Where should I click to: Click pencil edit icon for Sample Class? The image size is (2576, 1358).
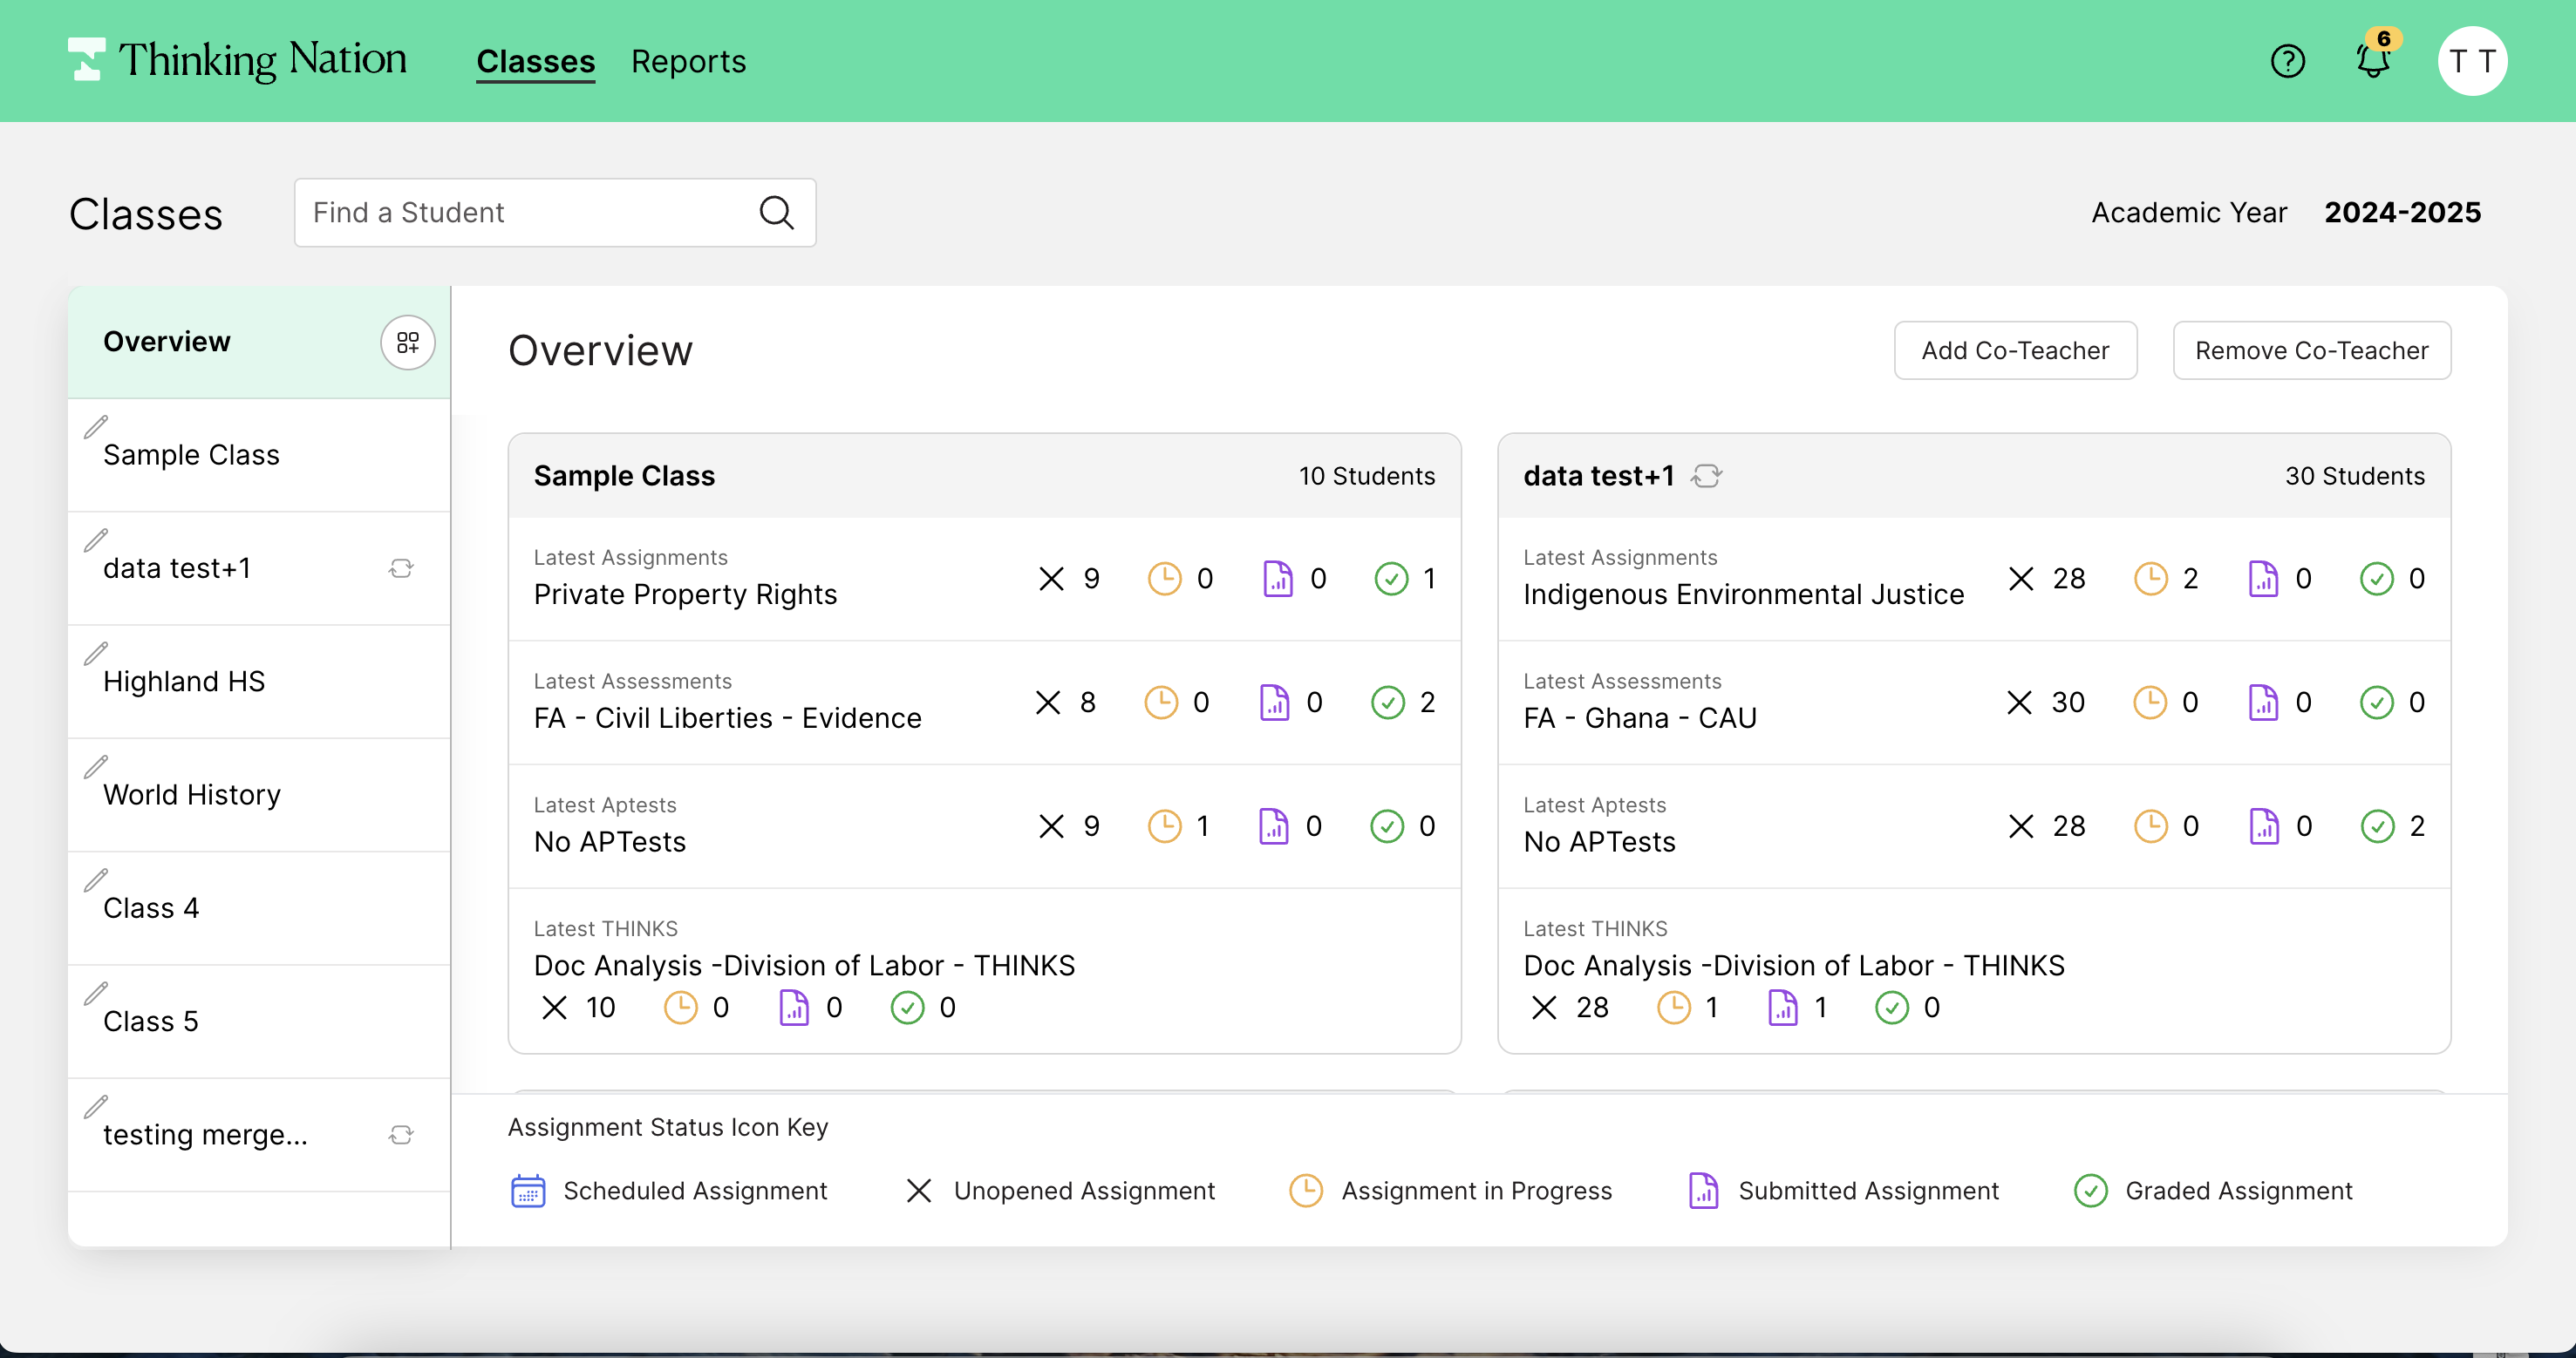click(x=96, y=427)
